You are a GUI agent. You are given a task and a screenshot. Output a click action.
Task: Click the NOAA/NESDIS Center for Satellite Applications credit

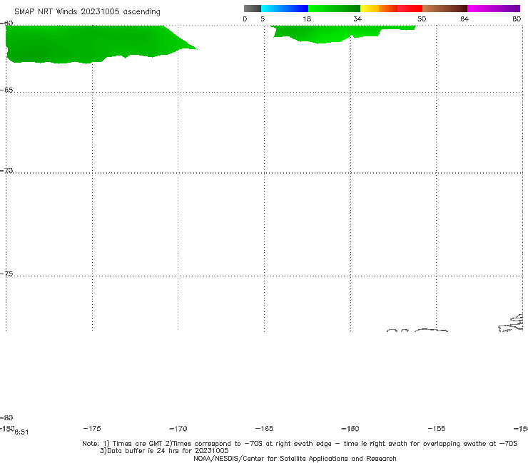click(295, 458)
